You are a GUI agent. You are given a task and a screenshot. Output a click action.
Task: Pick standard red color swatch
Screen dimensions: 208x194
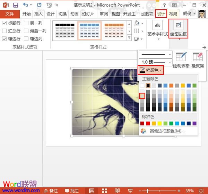[148, 123]
